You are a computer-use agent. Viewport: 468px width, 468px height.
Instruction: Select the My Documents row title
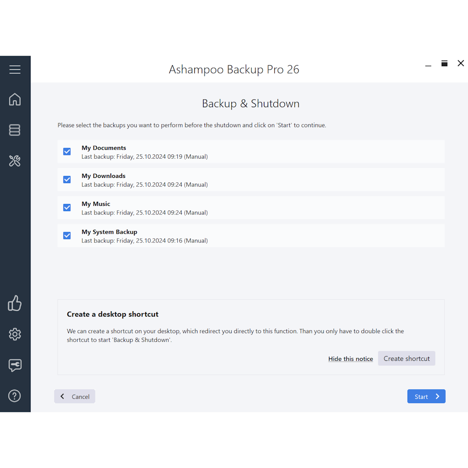point(104,148)
